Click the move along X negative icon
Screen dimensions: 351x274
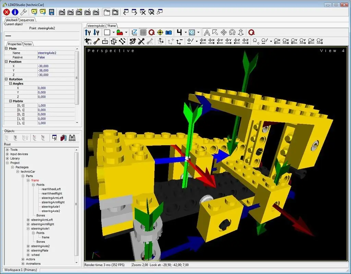tap(203, 41)
